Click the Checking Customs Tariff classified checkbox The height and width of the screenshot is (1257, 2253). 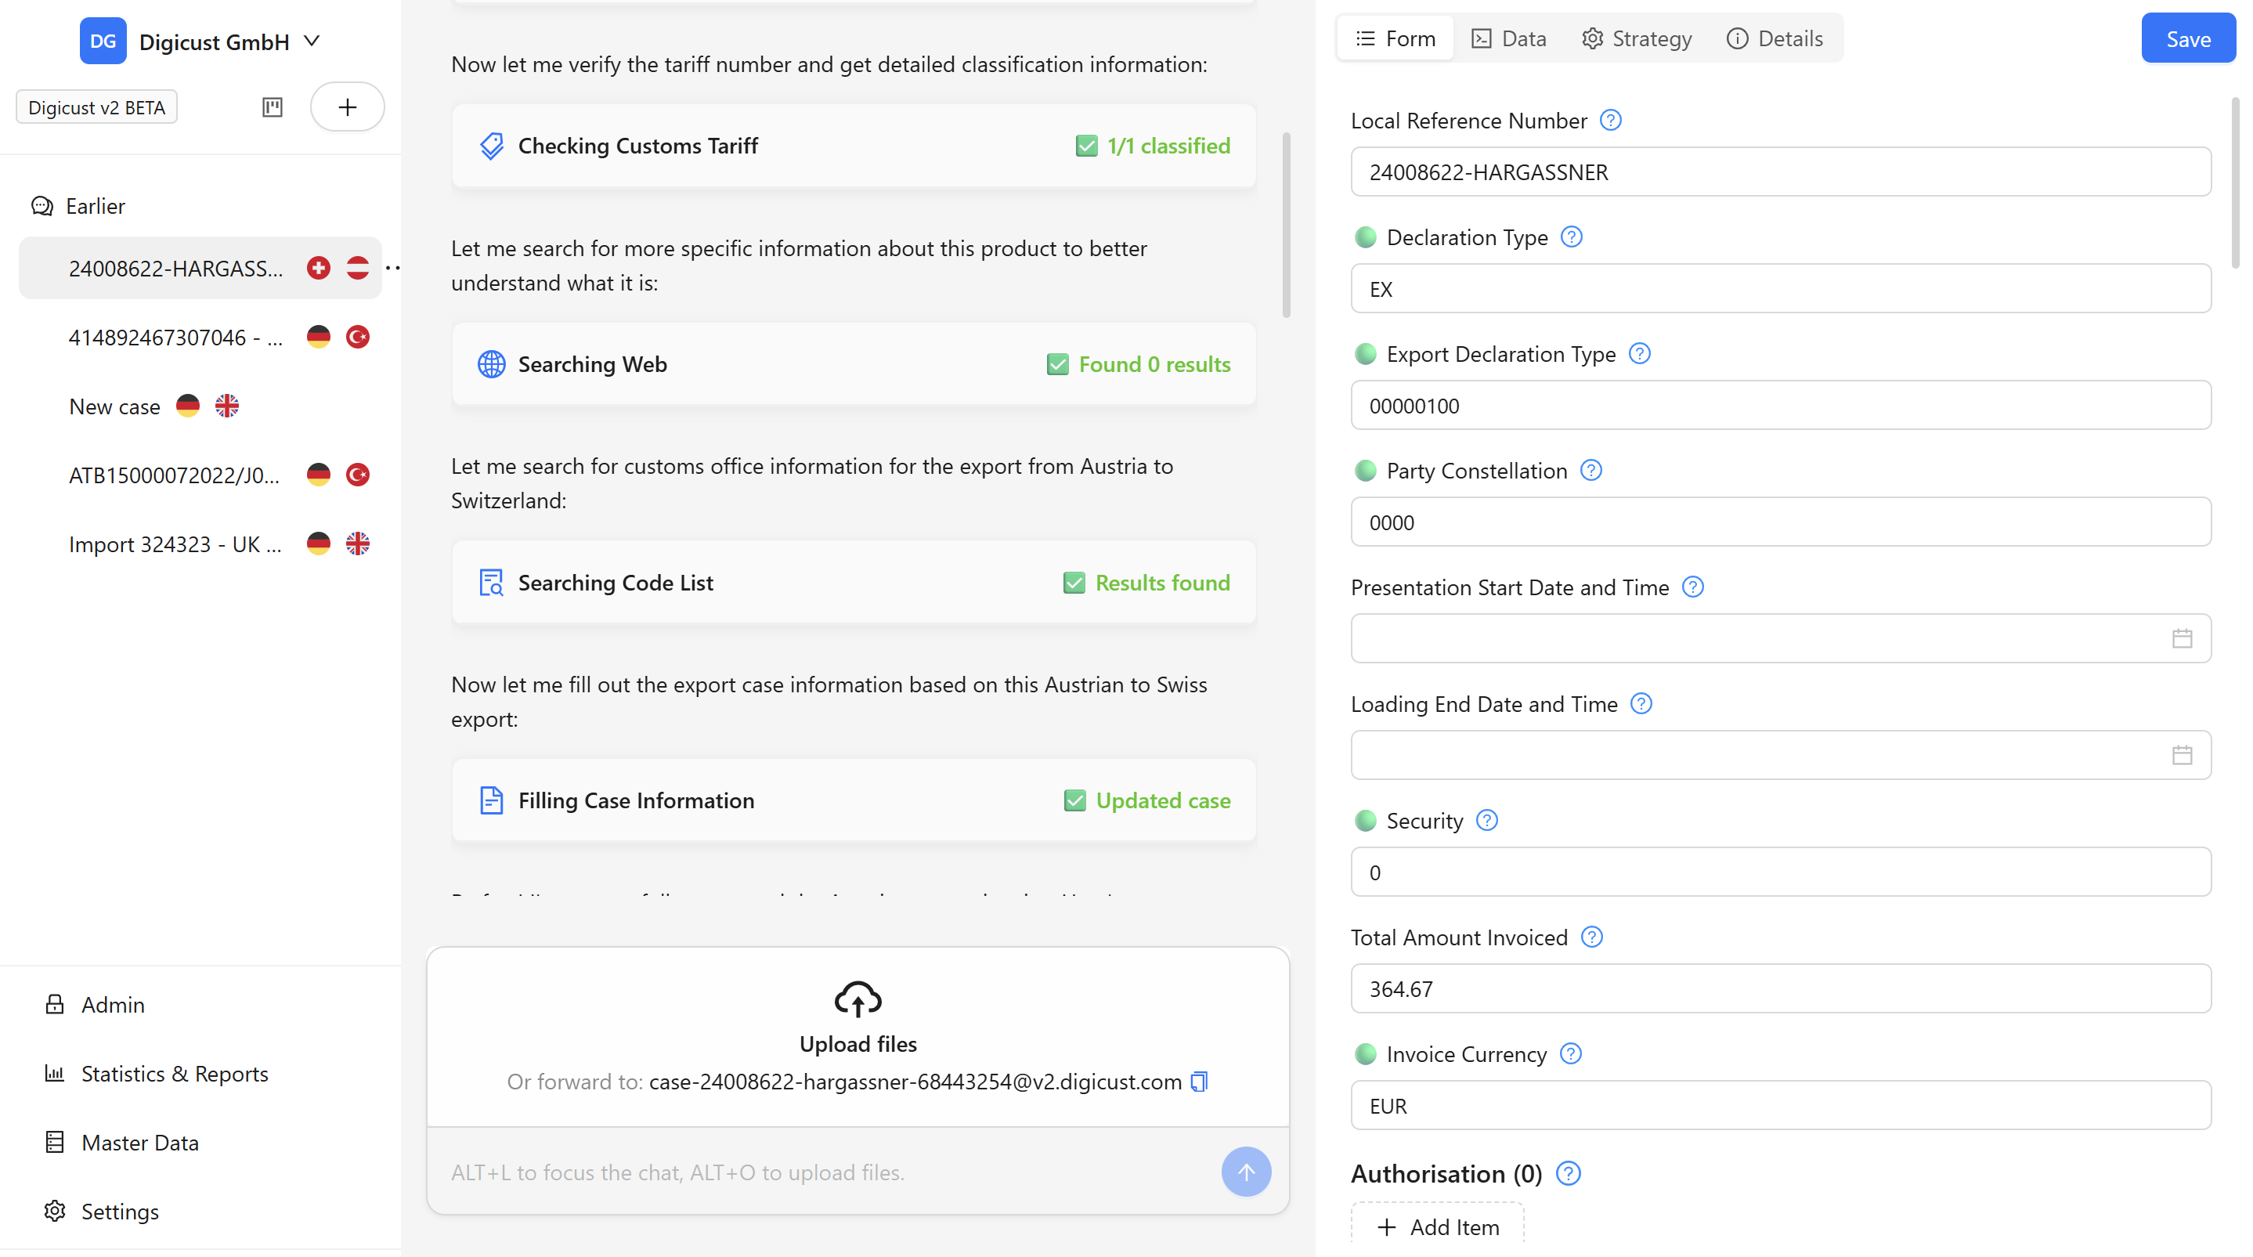(1086, 146)
